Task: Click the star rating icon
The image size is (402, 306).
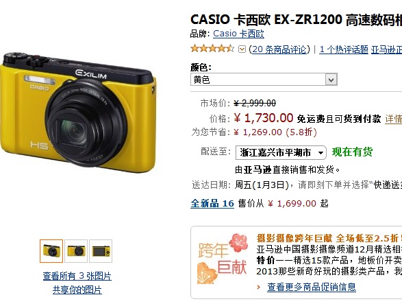Action: (212, 49)
